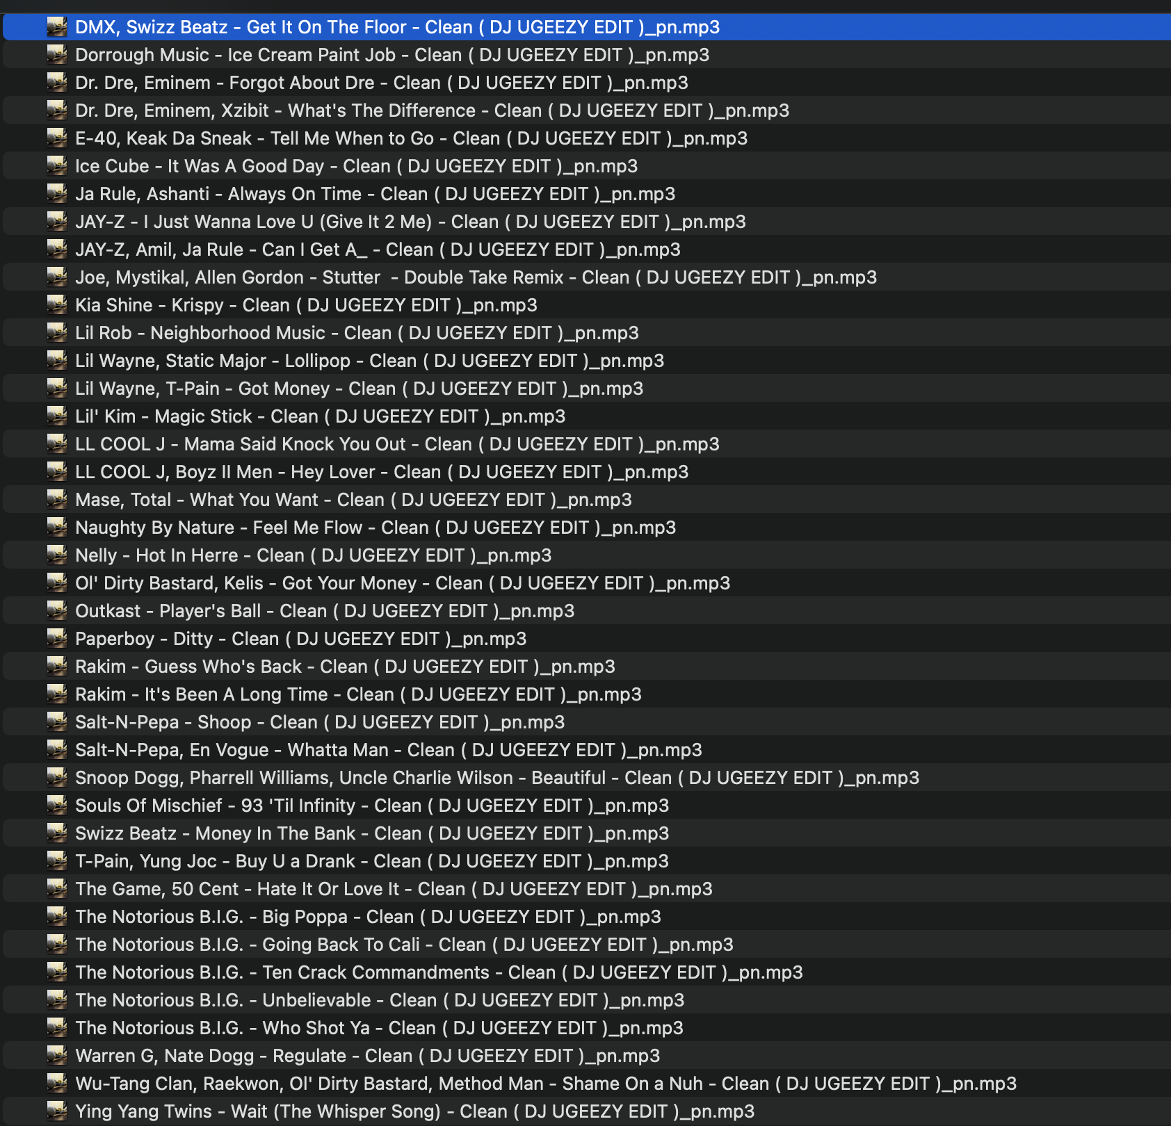
Task: Pick Souls Of Mischief 93 'Til Infinity
Action: click(x=372, y=806)
